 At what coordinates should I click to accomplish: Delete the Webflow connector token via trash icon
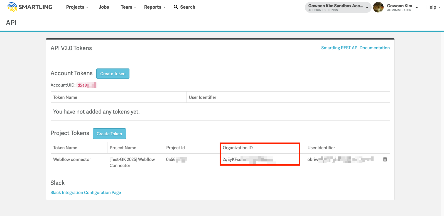(x=385, y=159)
